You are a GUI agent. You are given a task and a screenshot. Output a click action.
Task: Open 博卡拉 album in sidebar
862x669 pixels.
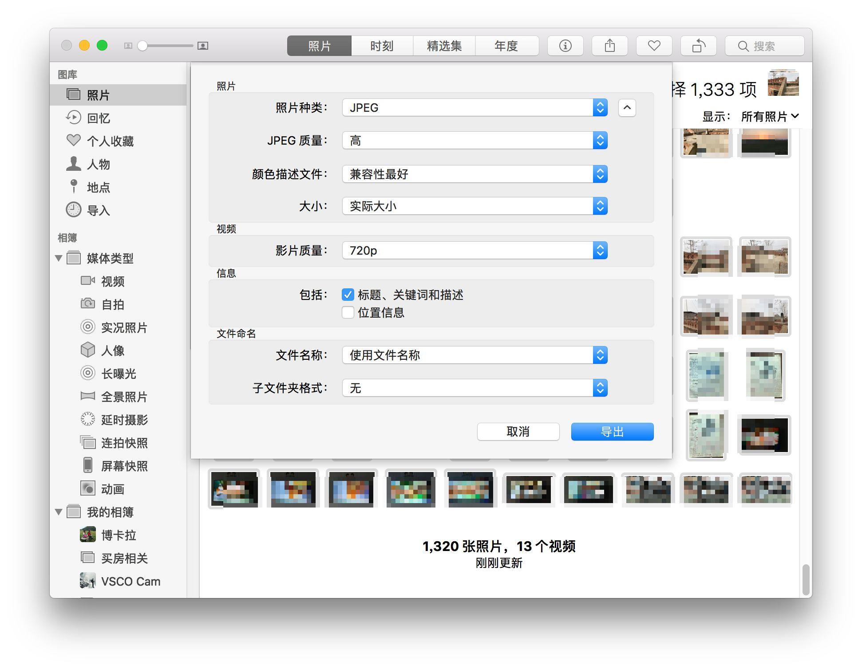[118, 535]
